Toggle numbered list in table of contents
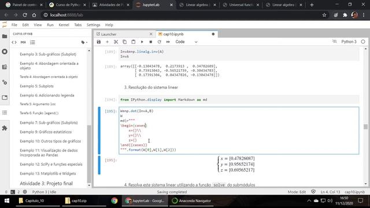Image resolution: width=370 pixels, height=208 pixels. [x=32, y=42]
